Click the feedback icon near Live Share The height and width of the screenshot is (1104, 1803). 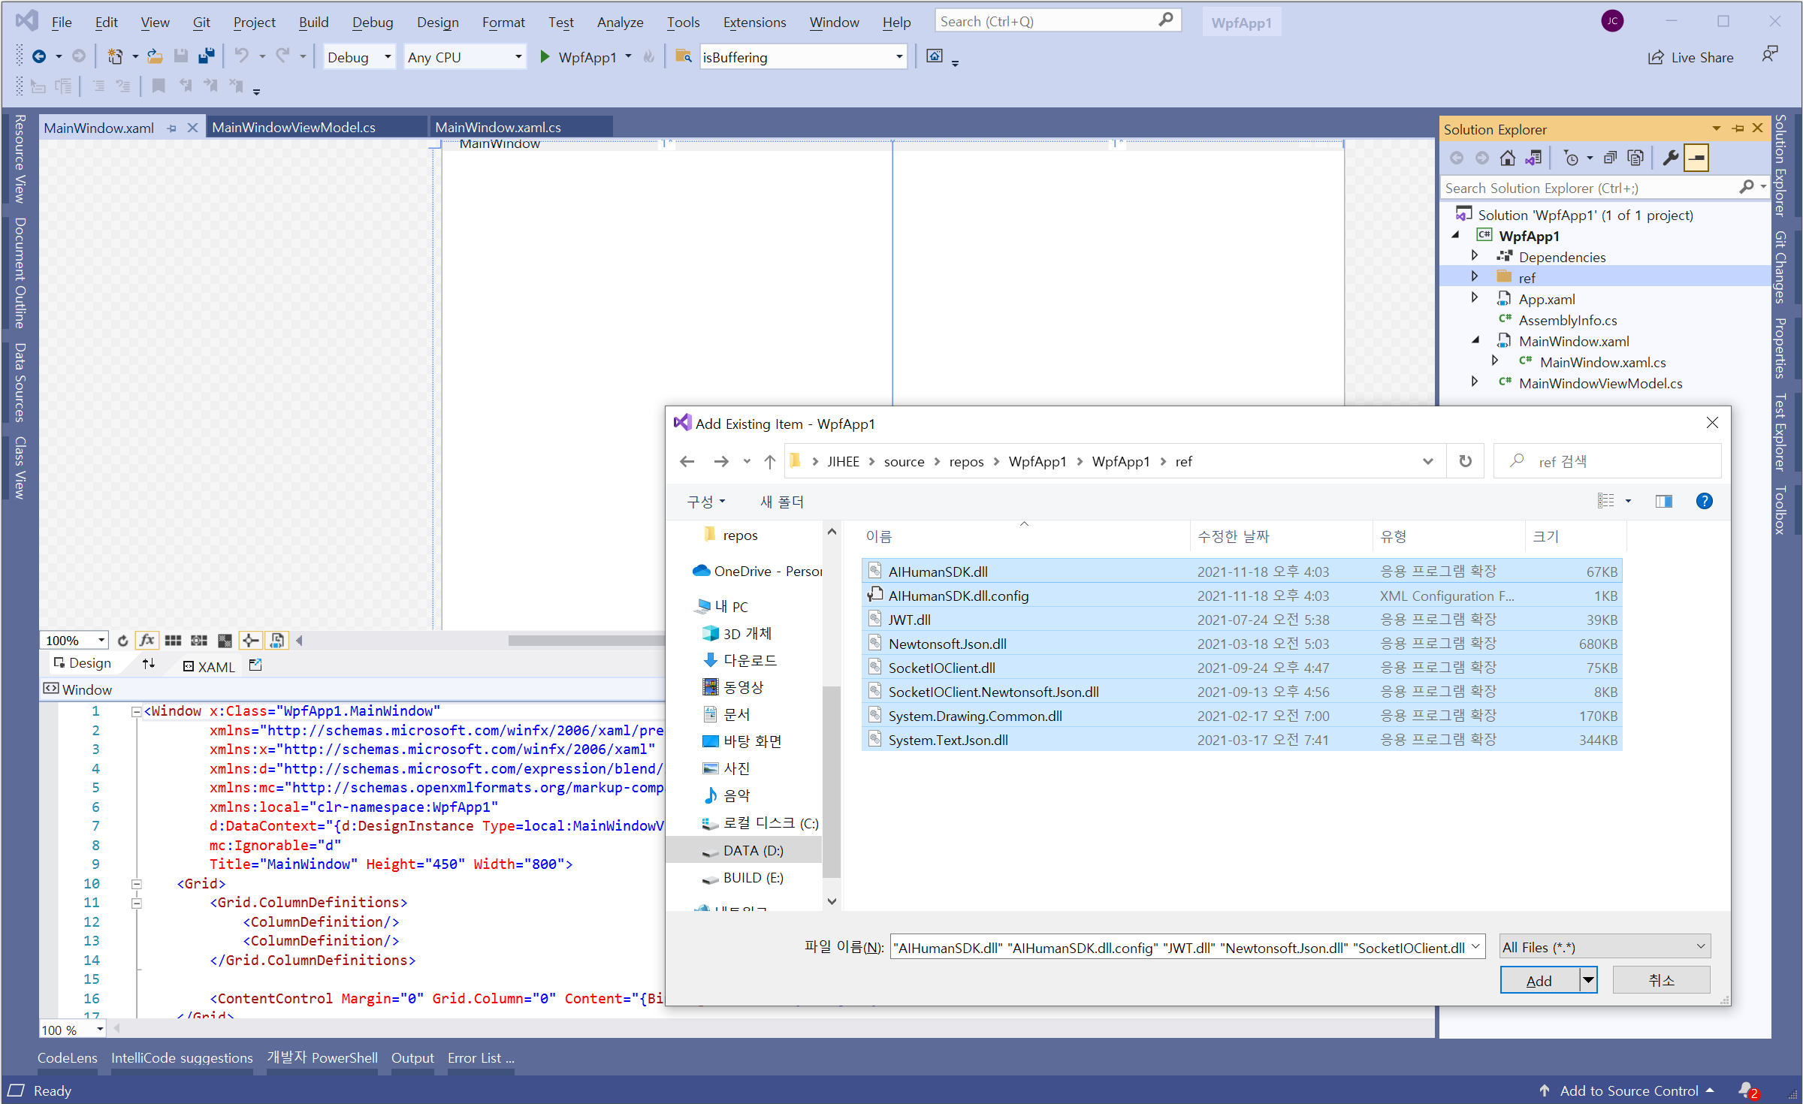pos(1770,55)
